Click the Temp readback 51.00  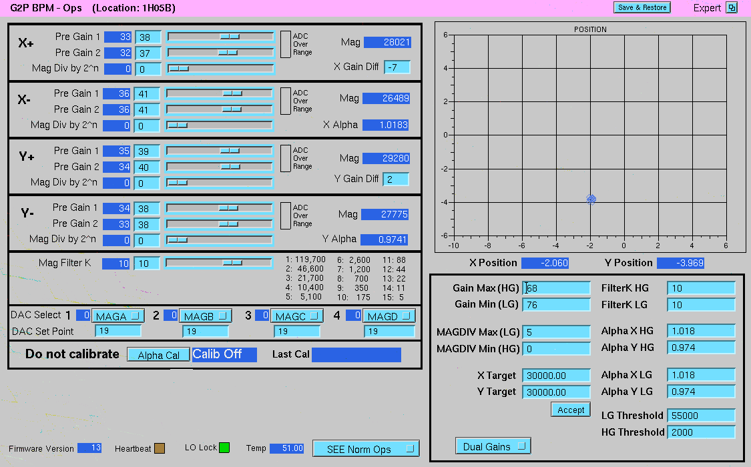[286, 448]
